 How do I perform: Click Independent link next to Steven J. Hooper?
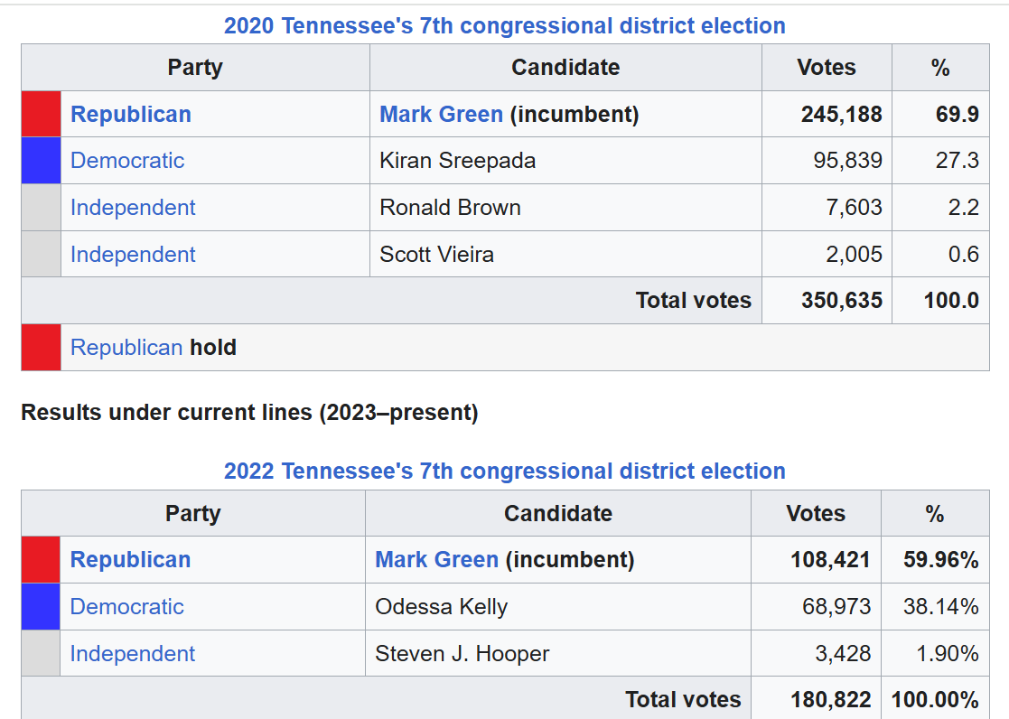pyautogui.click(x=132, y=653)
